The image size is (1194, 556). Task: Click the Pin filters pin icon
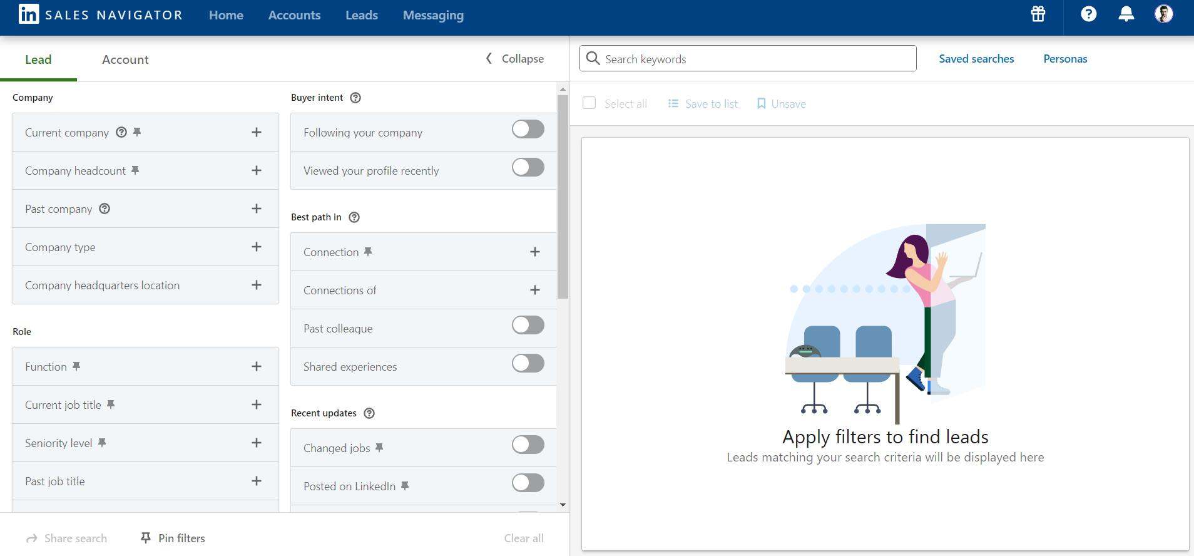pos(146,538)
